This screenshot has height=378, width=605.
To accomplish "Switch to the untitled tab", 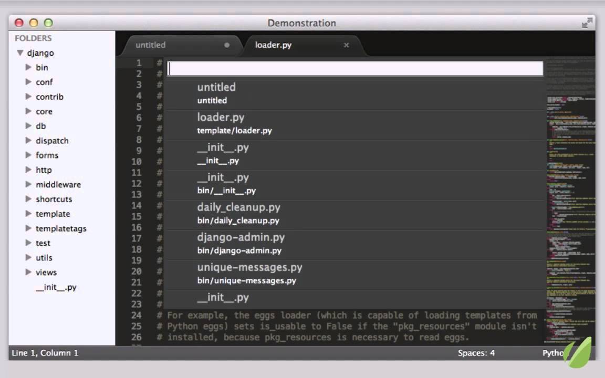I will tap(151, 45).
